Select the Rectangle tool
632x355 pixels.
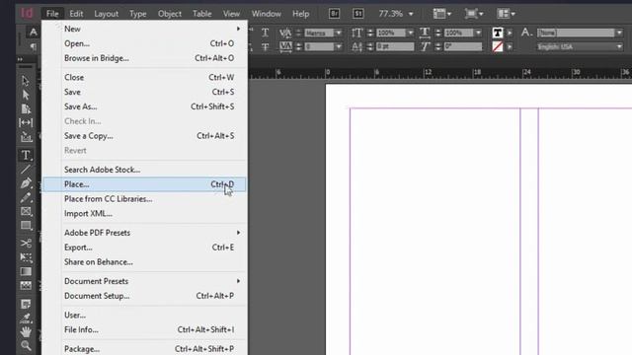pyautogui.click(x=26, y=226)
